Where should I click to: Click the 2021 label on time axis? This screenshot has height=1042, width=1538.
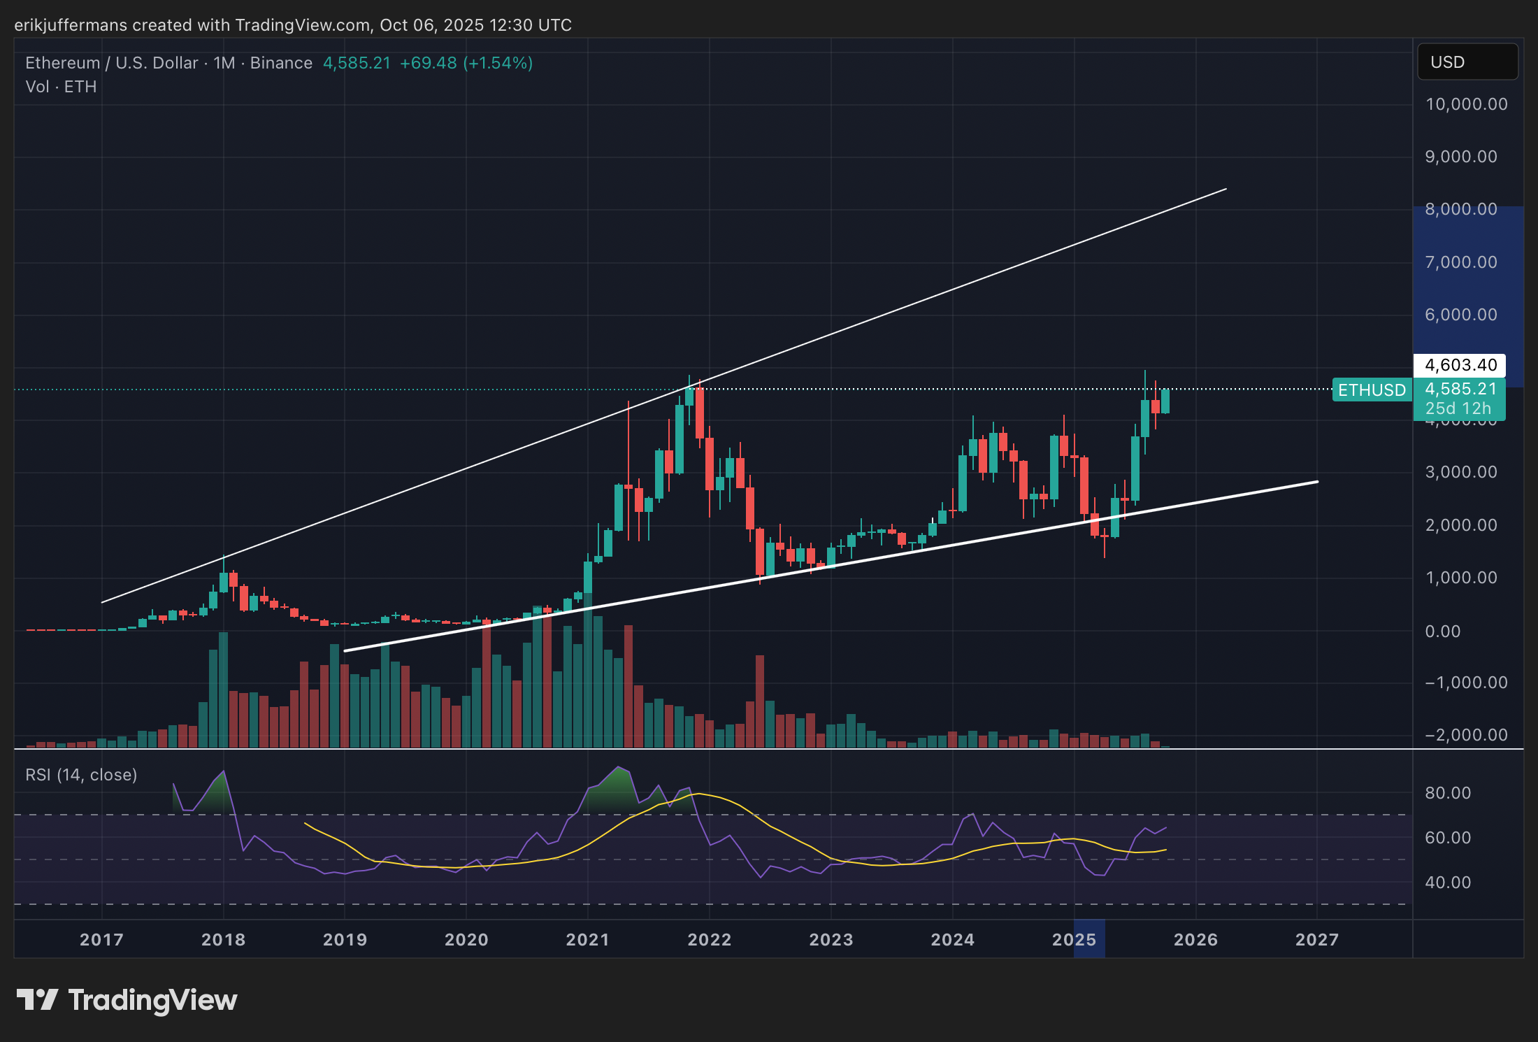(587, 939)
